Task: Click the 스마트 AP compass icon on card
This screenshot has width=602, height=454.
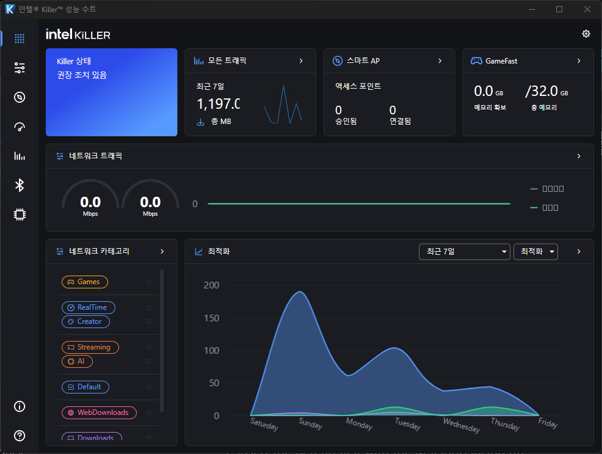Action: [338, 60]
